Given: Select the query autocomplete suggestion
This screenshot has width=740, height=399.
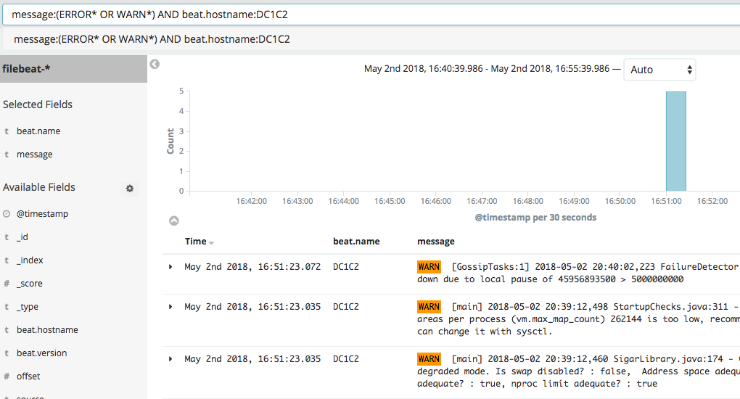Looking at the screenshot, I should click(x=152, y=39).
